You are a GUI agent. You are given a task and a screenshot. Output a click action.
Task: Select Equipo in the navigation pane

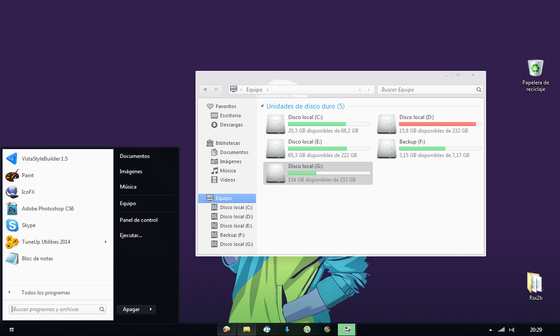(x=227, y=198)
